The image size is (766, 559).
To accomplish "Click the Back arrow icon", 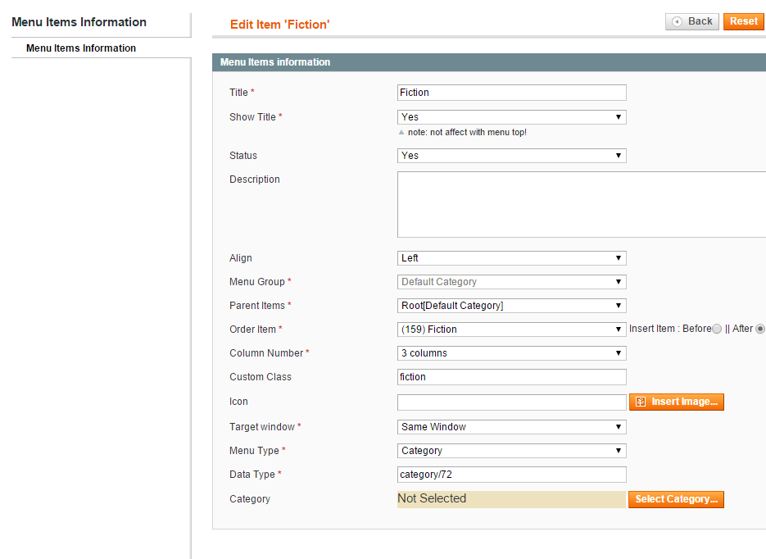I will click(677, 21).
